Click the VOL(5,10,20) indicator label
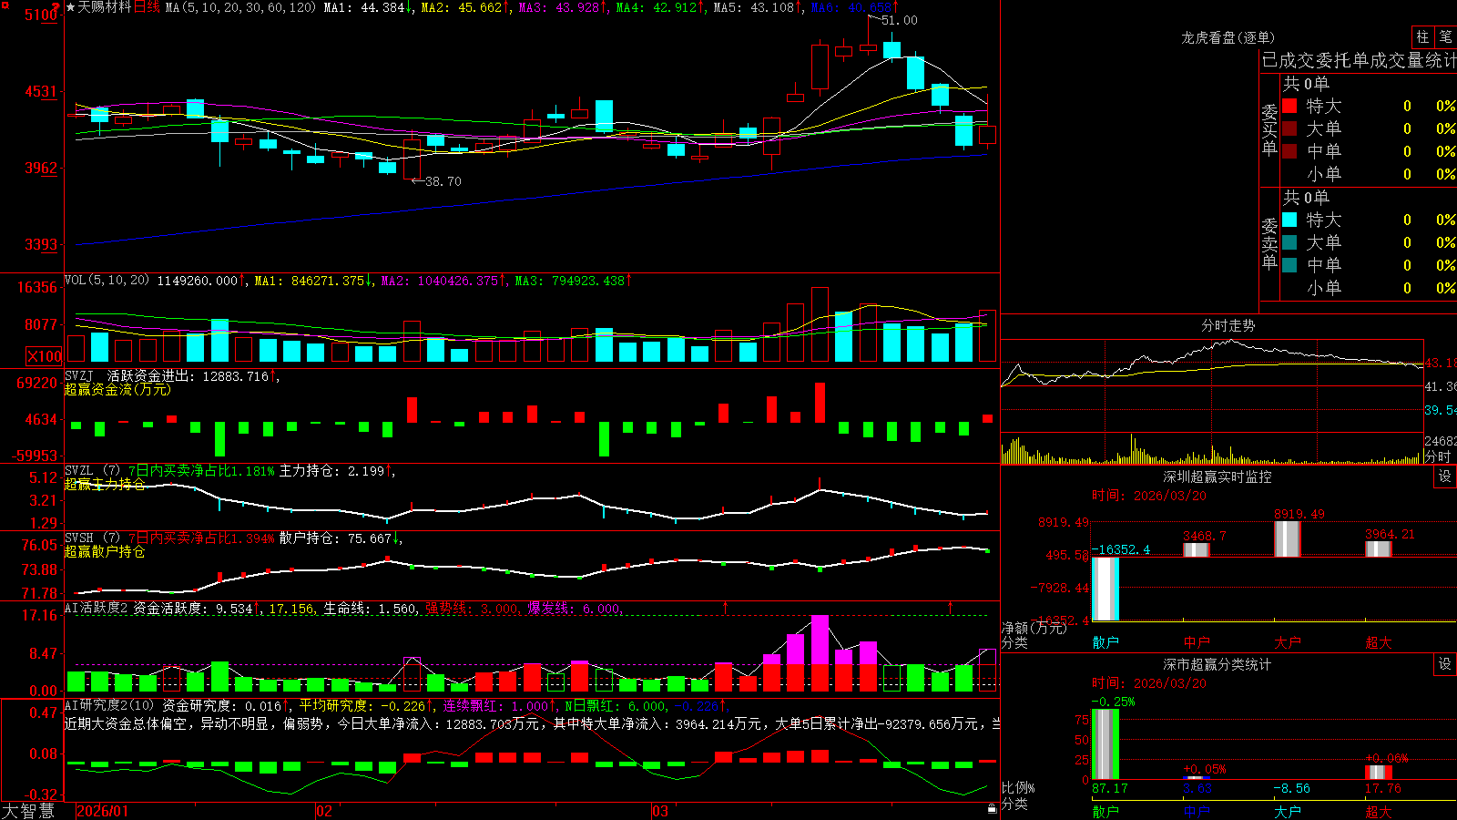 pyautogui.click(x=107, y=281)
